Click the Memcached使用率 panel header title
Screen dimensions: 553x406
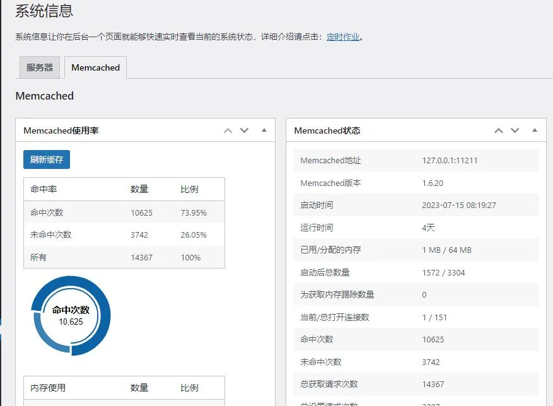pyautogui.click(x=61, y=130)
